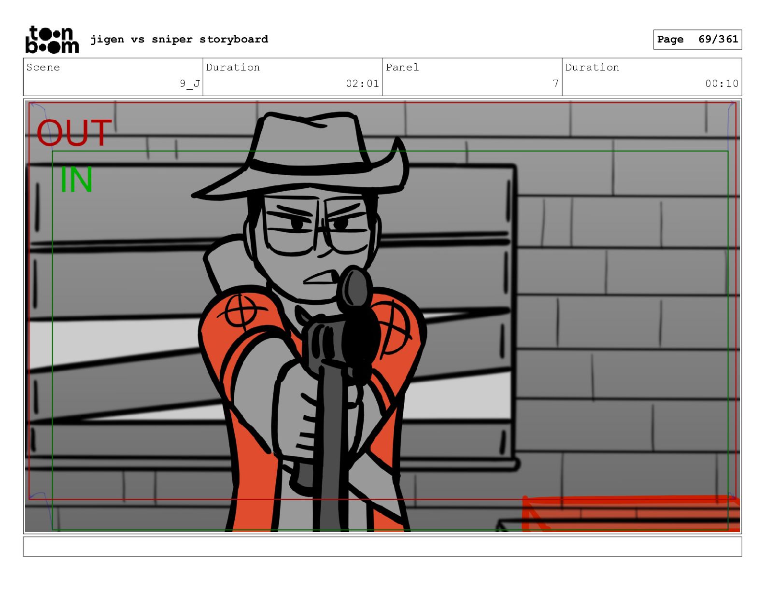Select the title 'jigen vs sniper storyboard'
Screen dimensions: 765x591
point(179,39)
